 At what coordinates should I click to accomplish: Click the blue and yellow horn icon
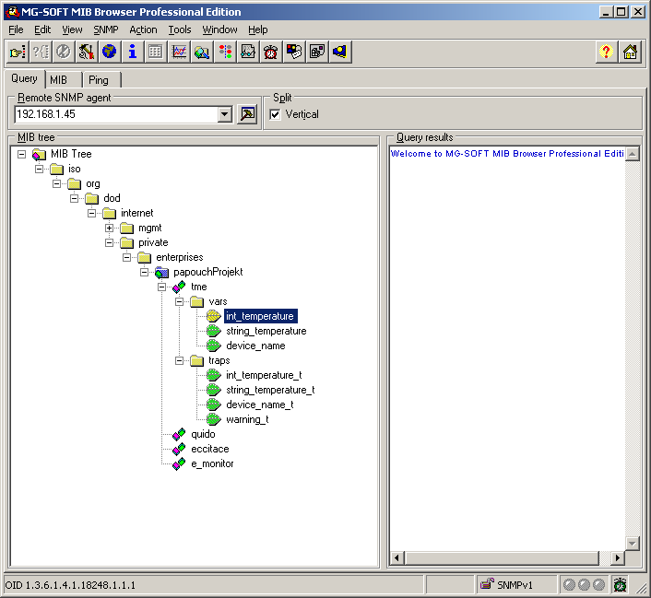tap(340, 52)
